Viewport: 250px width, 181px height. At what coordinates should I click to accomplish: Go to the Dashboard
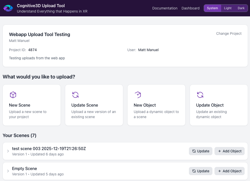click(190, 8)
